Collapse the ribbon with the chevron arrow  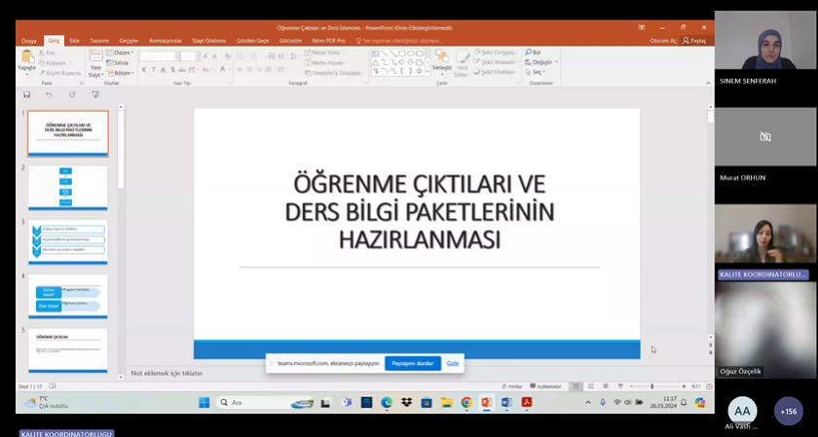click(708, 83)
